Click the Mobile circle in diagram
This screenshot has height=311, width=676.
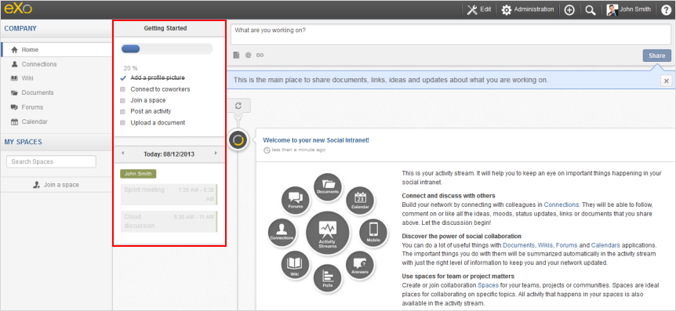(x=373, y=233)
